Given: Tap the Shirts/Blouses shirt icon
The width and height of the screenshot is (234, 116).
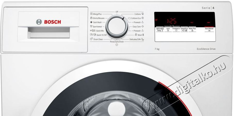Looking at the screenshot, I should (91, 18).
